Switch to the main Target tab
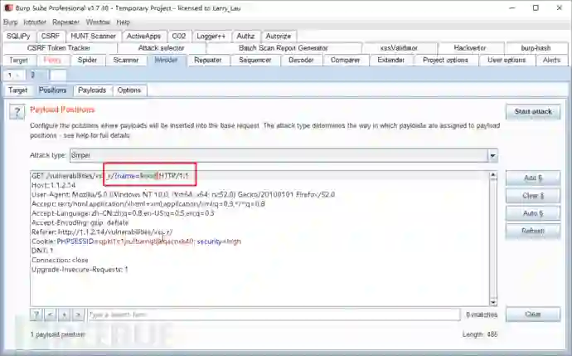572x356 pixels. click(x=18, y=61)
